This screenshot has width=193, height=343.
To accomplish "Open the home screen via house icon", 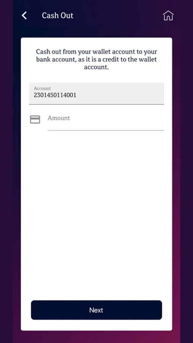I will point(168,16).
